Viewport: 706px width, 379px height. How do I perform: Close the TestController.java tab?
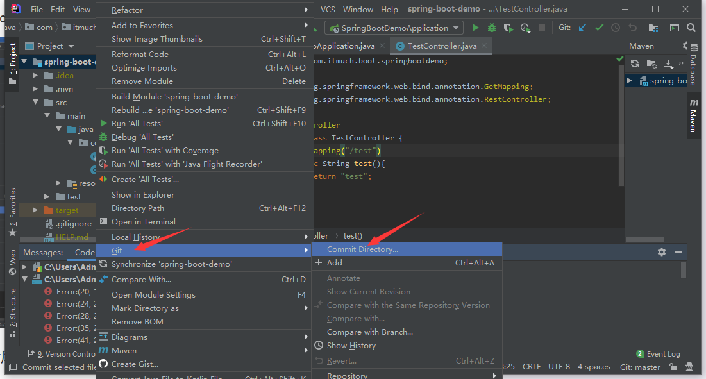484,46
